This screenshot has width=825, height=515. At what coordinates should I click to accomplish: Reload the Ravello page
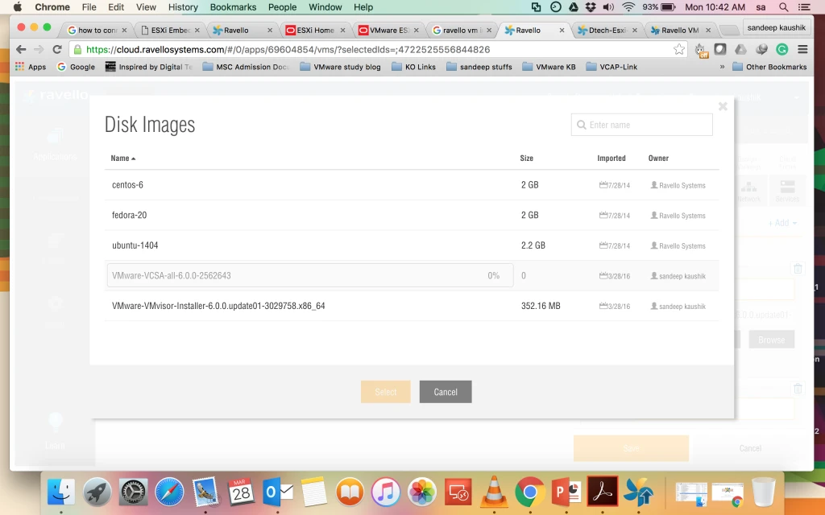(57, 49)
